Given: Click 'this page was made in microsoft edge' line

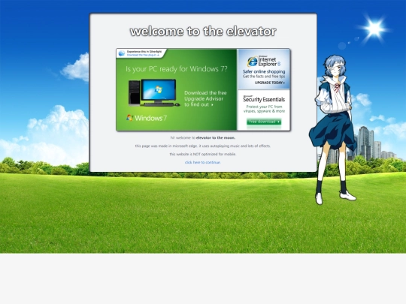Looking at the screenshot, I should click(x=202, y=146).
